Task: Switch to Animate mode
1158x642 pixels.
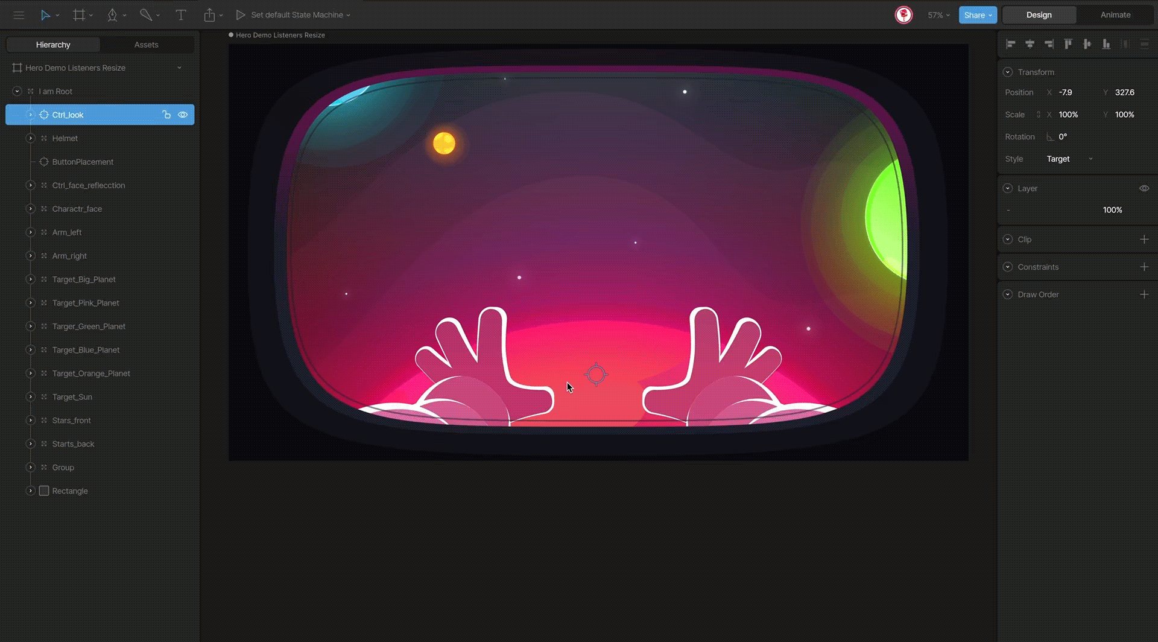Action: click(x=1115, y=15)
